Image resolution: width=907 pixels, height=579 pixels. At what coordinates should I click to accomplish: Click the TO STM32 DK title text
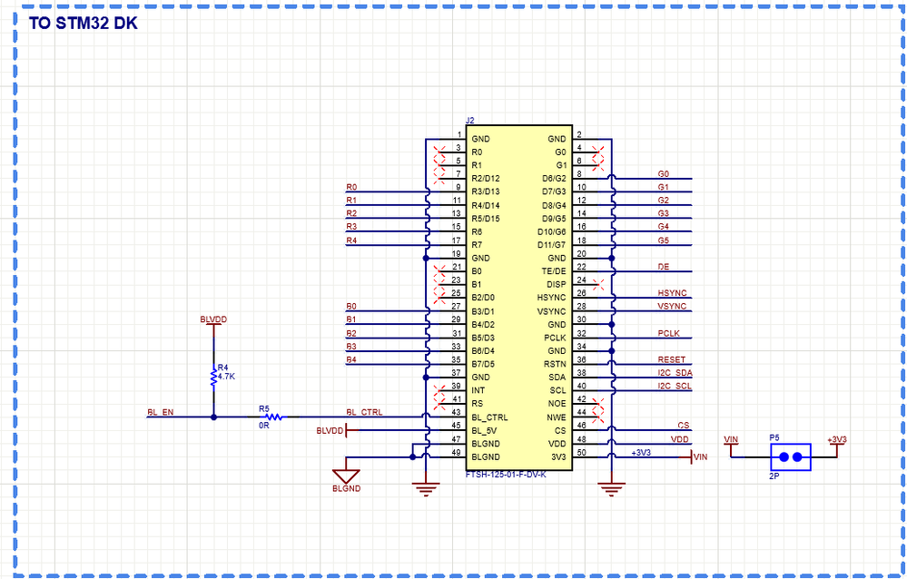pyautogui.click(x=84, y=24)
